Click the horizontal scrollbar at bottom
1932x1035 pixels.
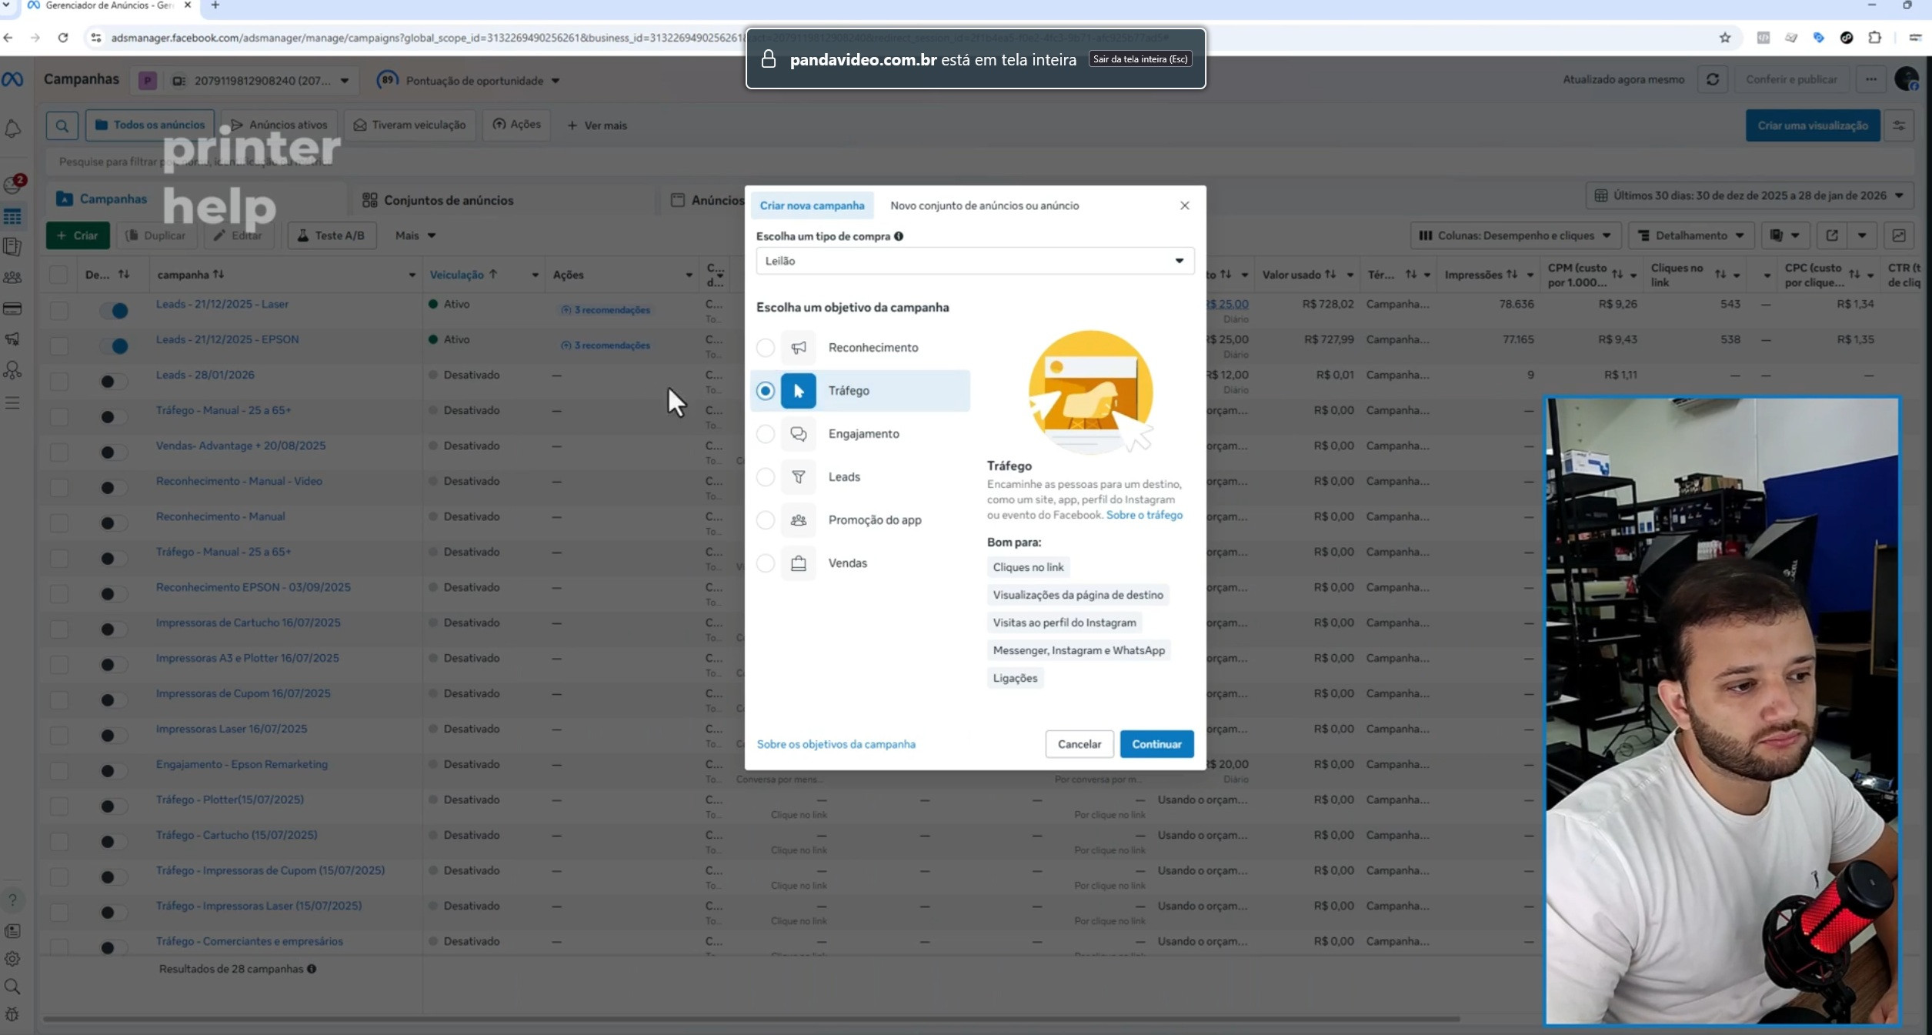coord(750,1019)
